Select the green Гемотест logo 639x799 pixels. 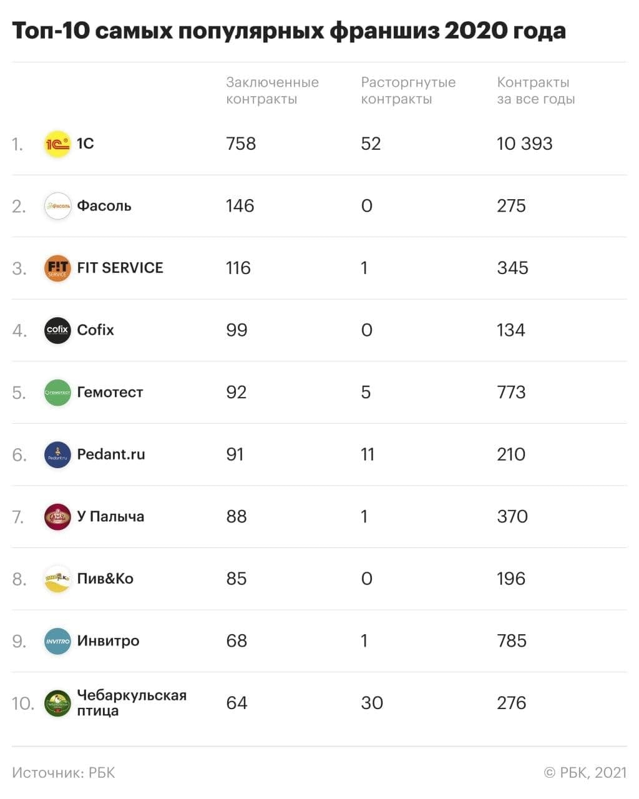pyautogui.click(x=57, y=393)
